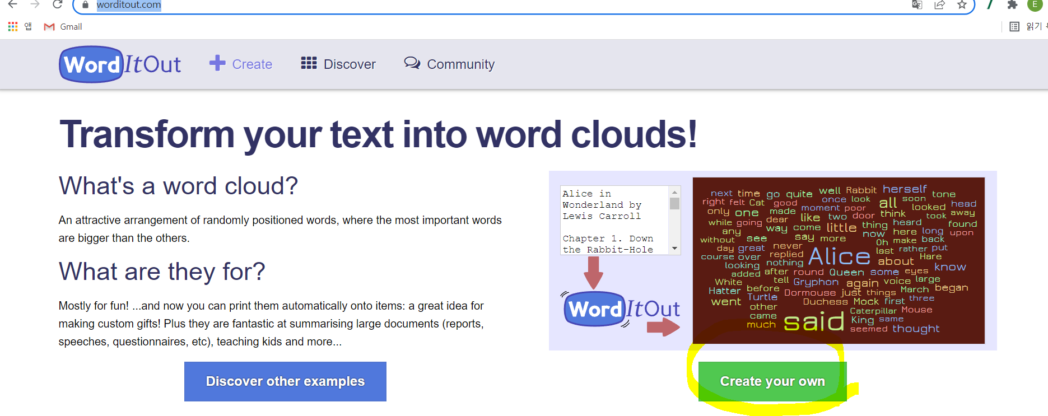Click the Discover other examples button

click(285, 381)
